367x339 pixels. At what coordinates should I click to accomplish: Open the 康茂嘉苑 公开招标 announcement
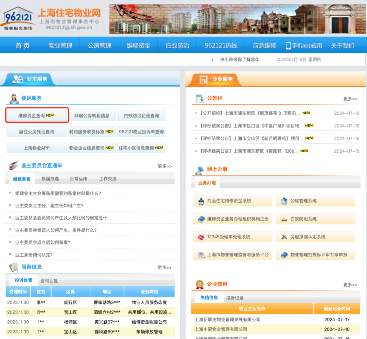249,113
